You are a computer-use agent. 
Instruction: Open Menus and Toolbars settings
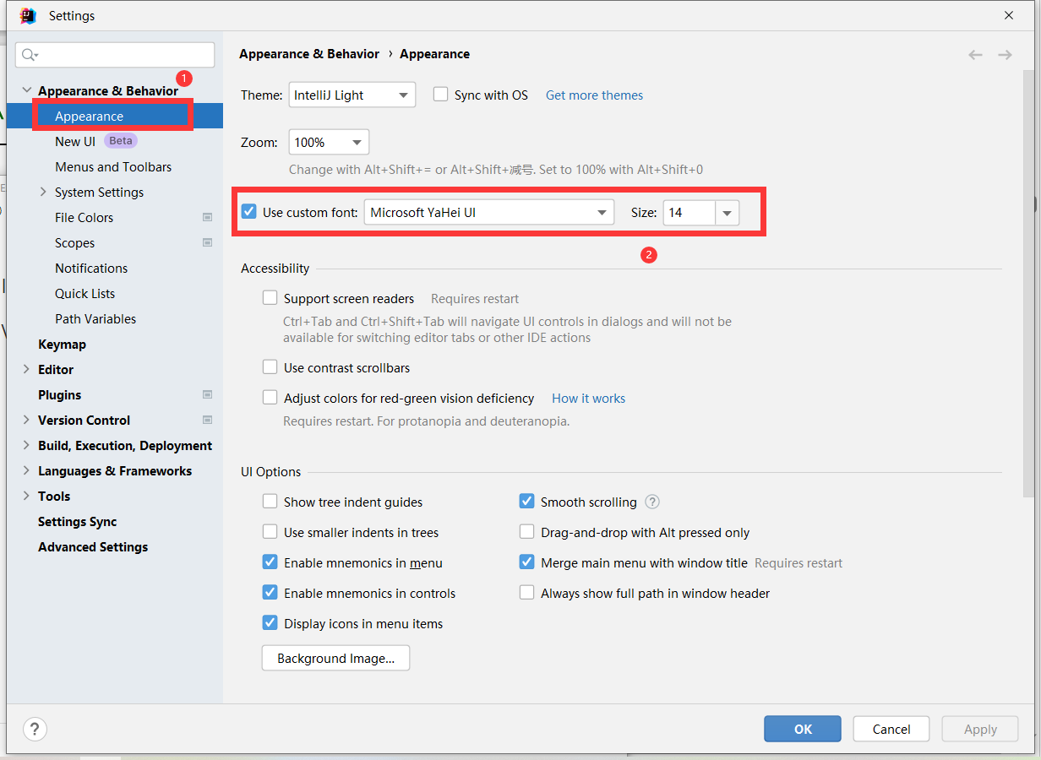pos(115,166)
